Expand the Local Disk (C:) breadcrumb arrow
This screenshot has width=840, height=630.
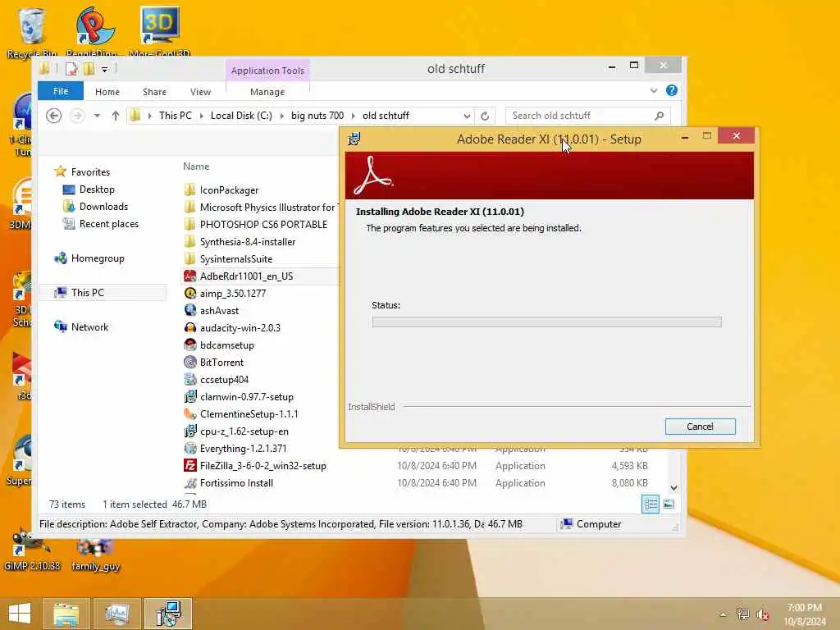pos(282,116)
